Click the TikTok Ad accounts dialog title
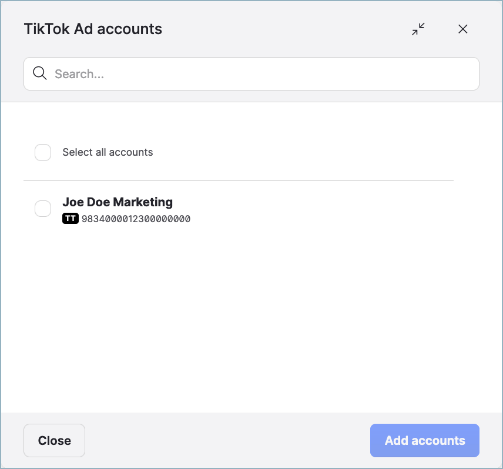This screenshot has width=503, height=469. [93, 29]
